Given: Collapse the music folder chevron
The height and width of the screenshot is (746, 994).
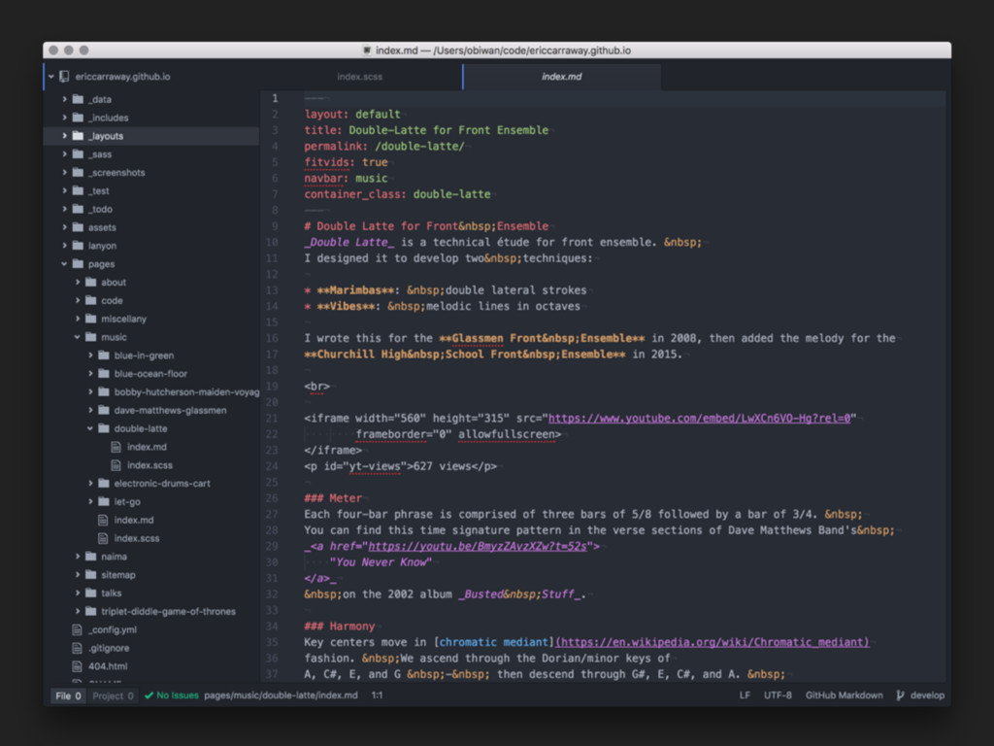Looking at the screenshot, I should click(78, 337).
